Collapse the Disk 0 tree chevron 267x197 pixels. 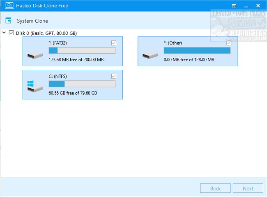[x=4, y=32]
